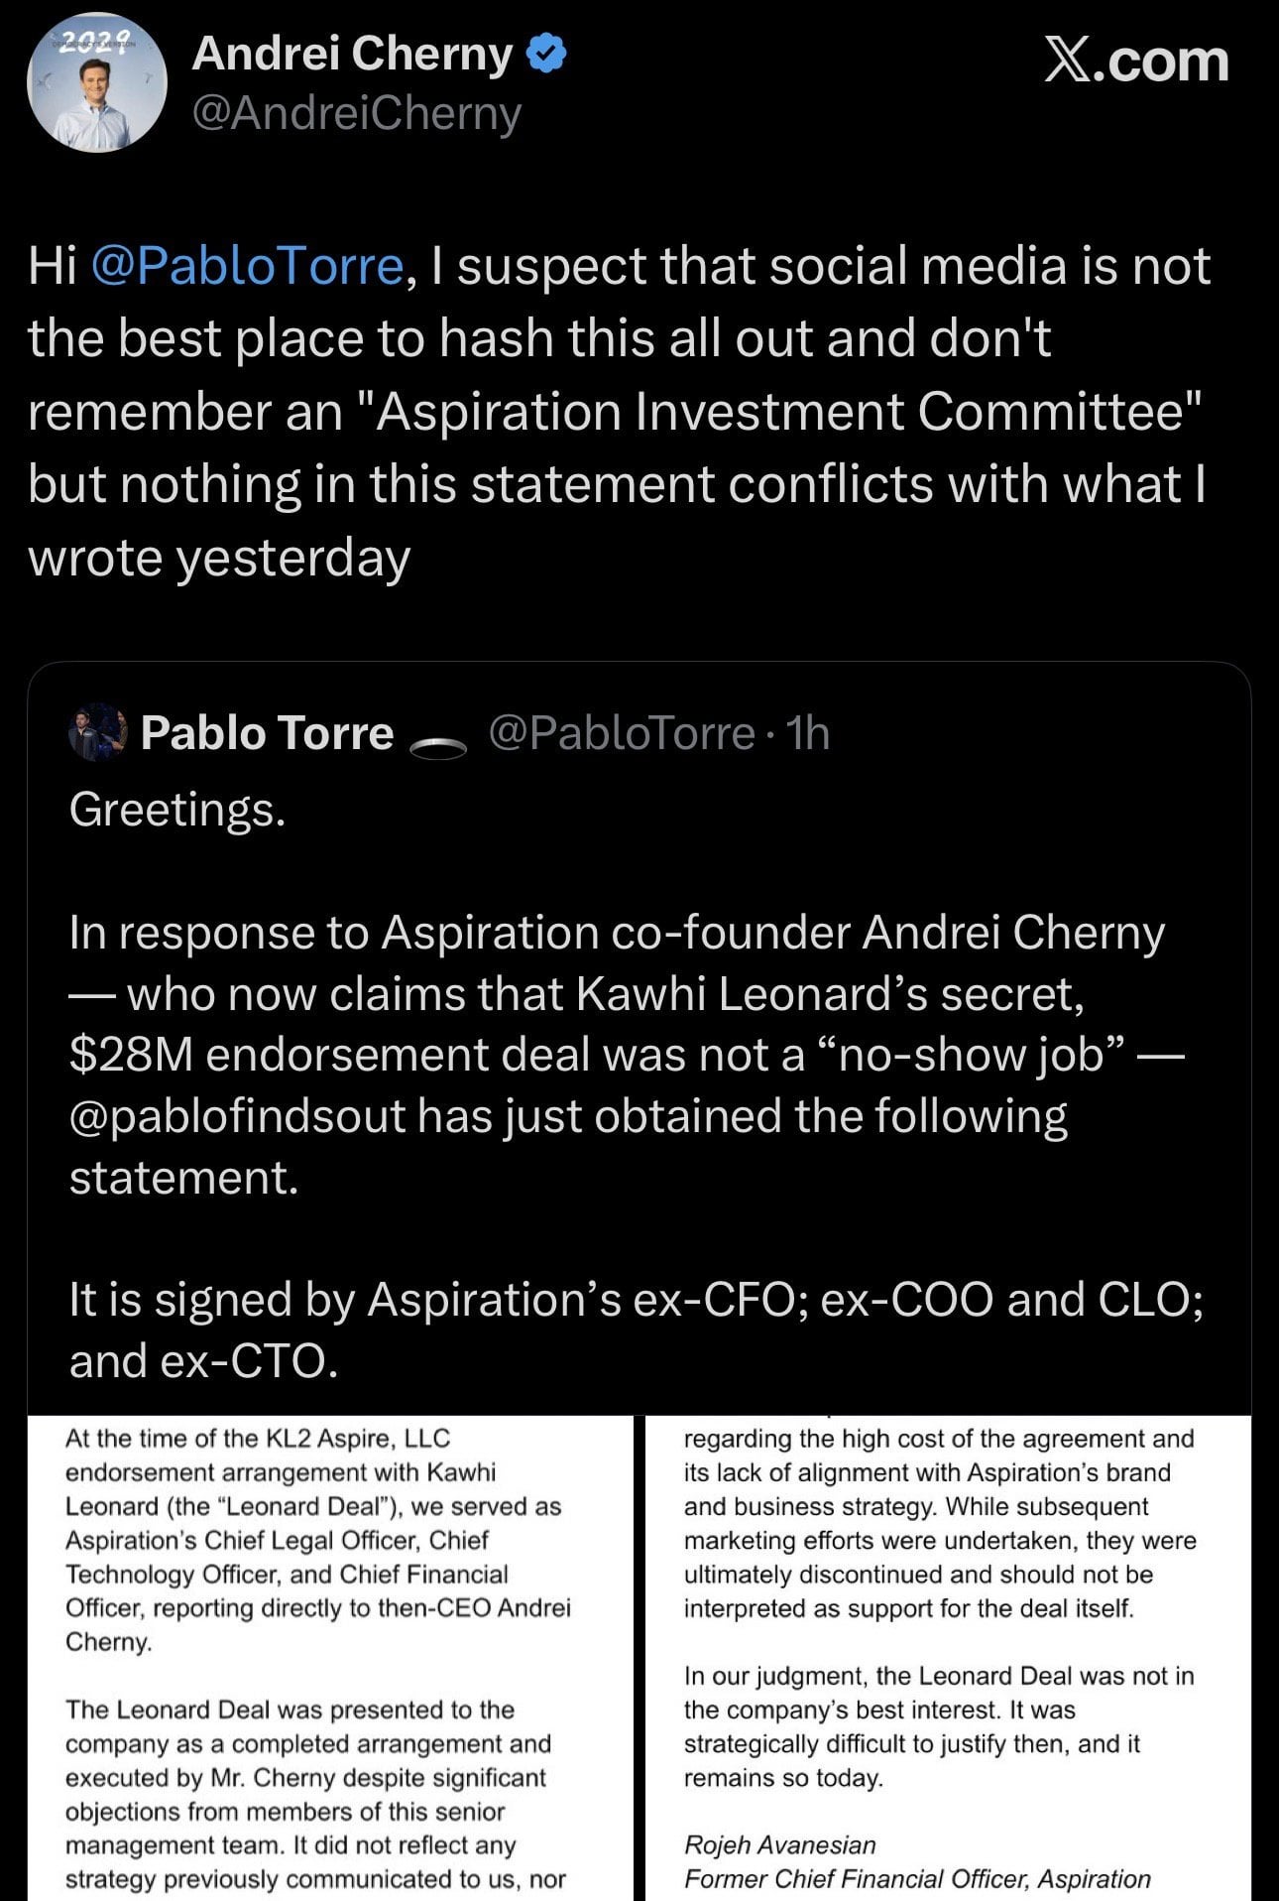The width and height of the screenshot is (1279, 1901).
Task: Select the Andrei Cherny display name
Action: [352, 54]
